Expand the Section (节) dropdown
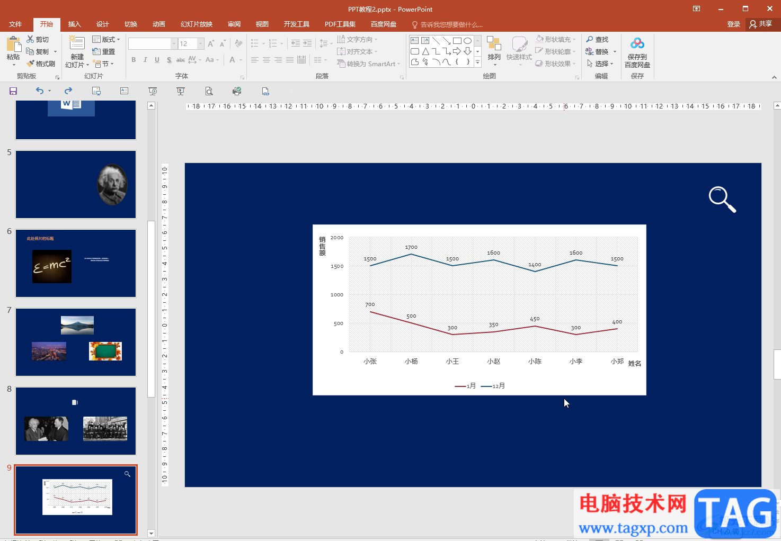Viewport: 781px width, 541px height. [103, 64]
